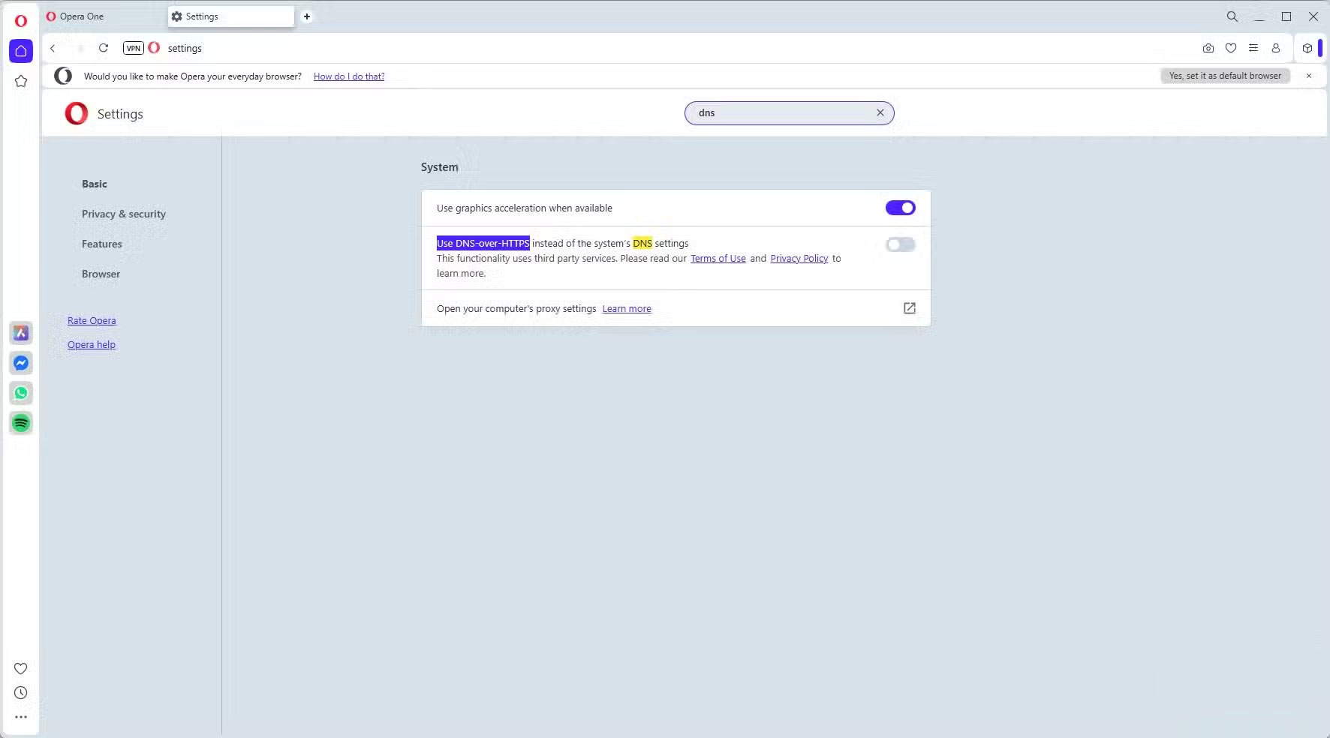The width and height of the screenshot is (1330, 738).
Task: Enable DNS-over-HTTPS toggle
Action: (x=900, y=244)
